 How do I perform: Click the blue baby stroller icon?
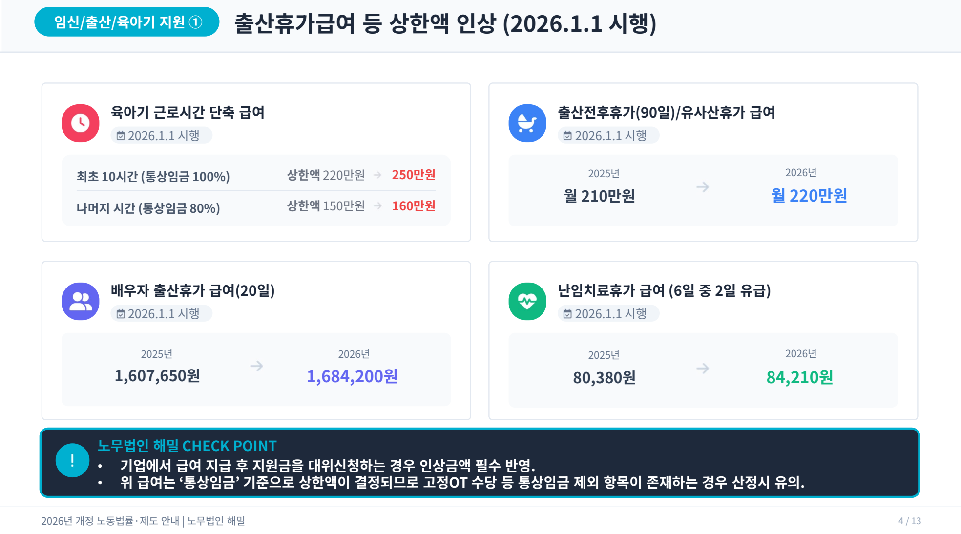pos(527,123)
